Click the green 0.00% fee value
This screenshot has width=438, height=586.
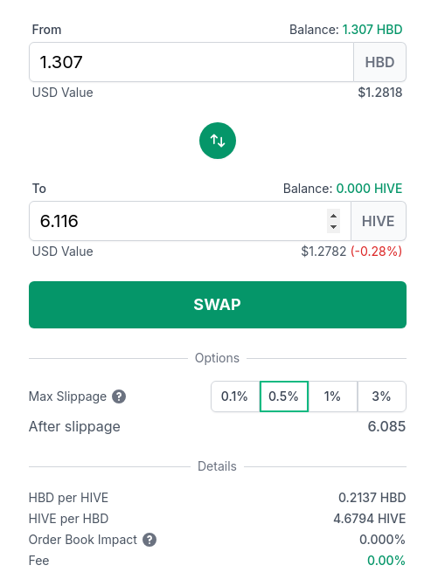pos(386,561)
